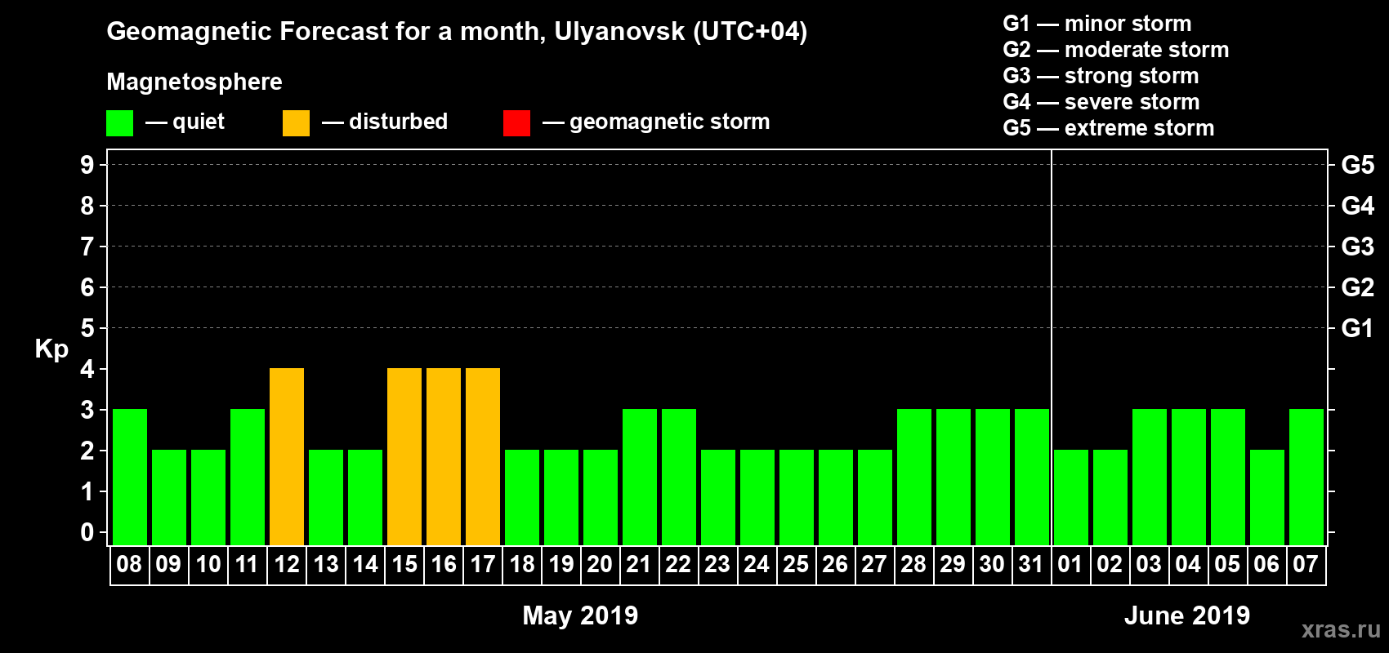Click the G5 label on right axis
This screenshot has width=1389, height=653.
point(1357,165)
